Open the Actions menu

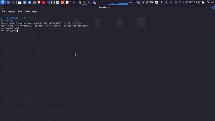11,12
